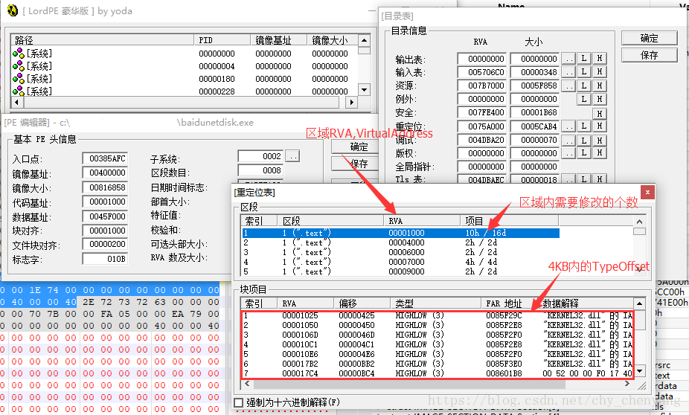689x415 pixels.
Task: Close the 重定位表 dialog with red X
Action: [647, 192]
